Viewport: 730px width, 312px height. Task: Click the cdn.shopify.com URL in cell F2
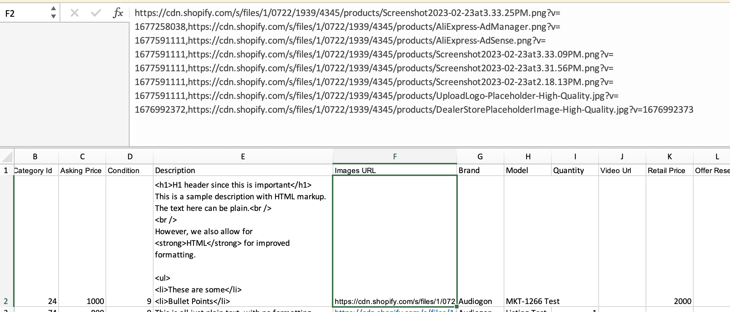pos(395,301)
